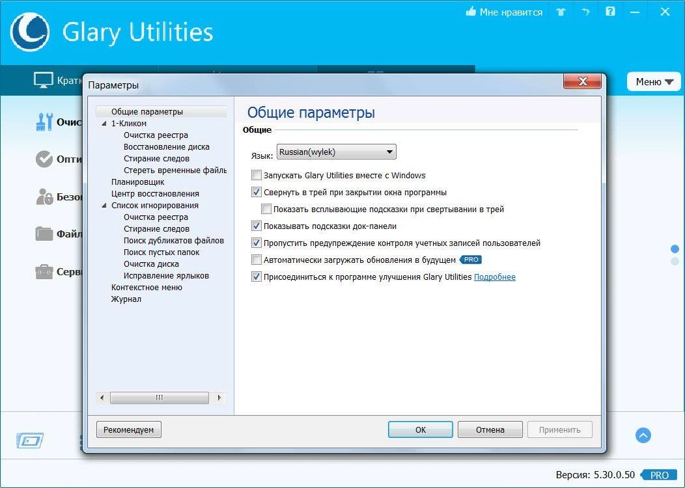Select the top blue page indicator dot
This screenshot has width=685, height=488.
(675, 249)
